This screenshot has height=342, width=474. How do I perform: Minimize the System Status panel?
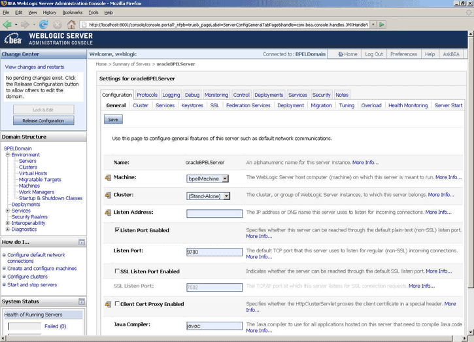click(x=82, y=301)
